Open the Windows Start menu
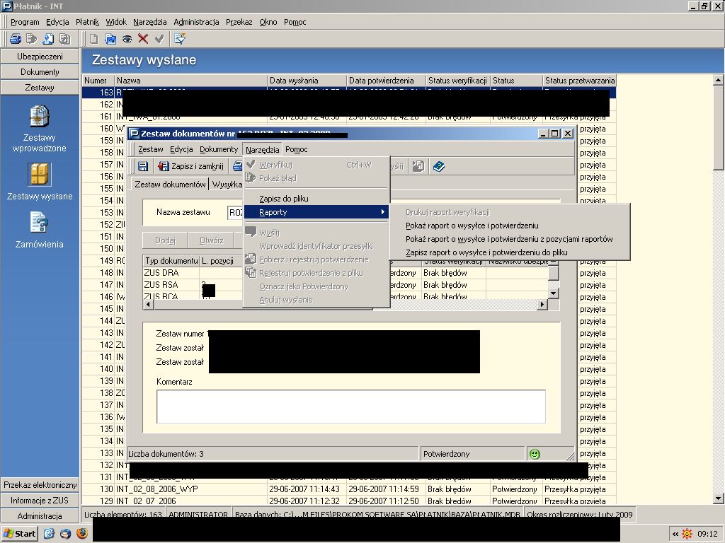 19,534
